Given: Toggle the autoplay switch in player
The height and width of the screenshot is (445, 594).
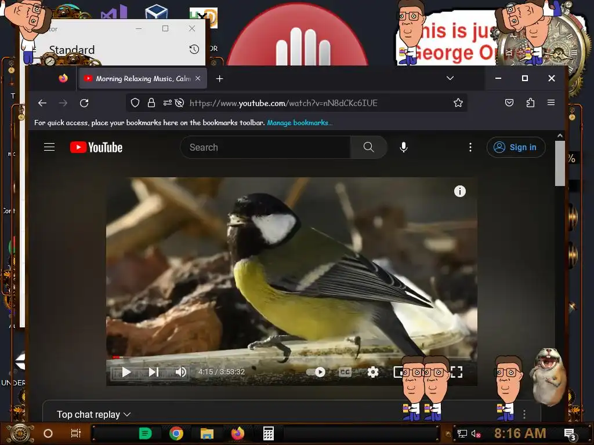Looking at the screenshot, I should 316,373.
